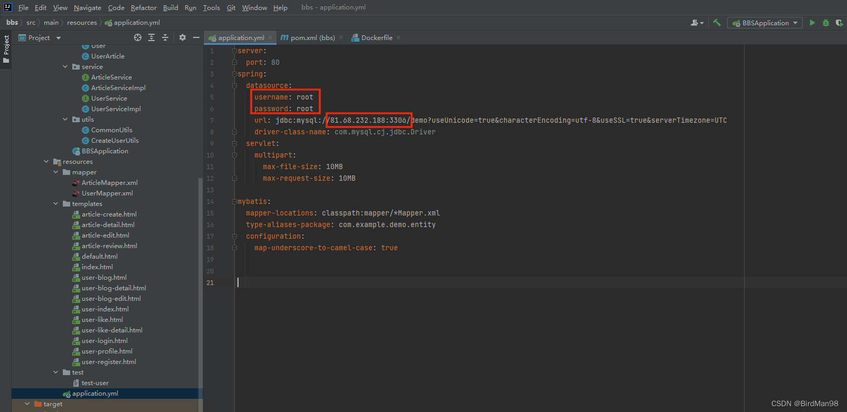
Task: Click the application.yml breadcrumb
Action: pyautogui.click(x=132, y=22)
